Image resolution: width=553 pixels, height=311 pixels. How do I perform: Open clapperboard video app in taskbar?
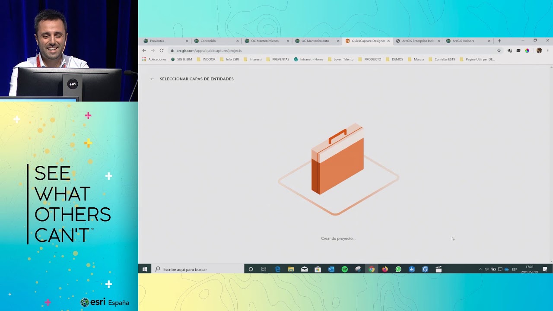(439, 269)
